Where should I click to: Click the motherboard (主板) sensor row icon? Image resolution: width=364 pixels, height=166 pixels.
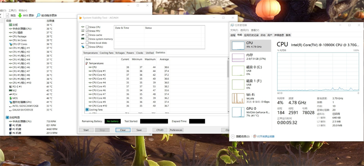pos(10,25)
